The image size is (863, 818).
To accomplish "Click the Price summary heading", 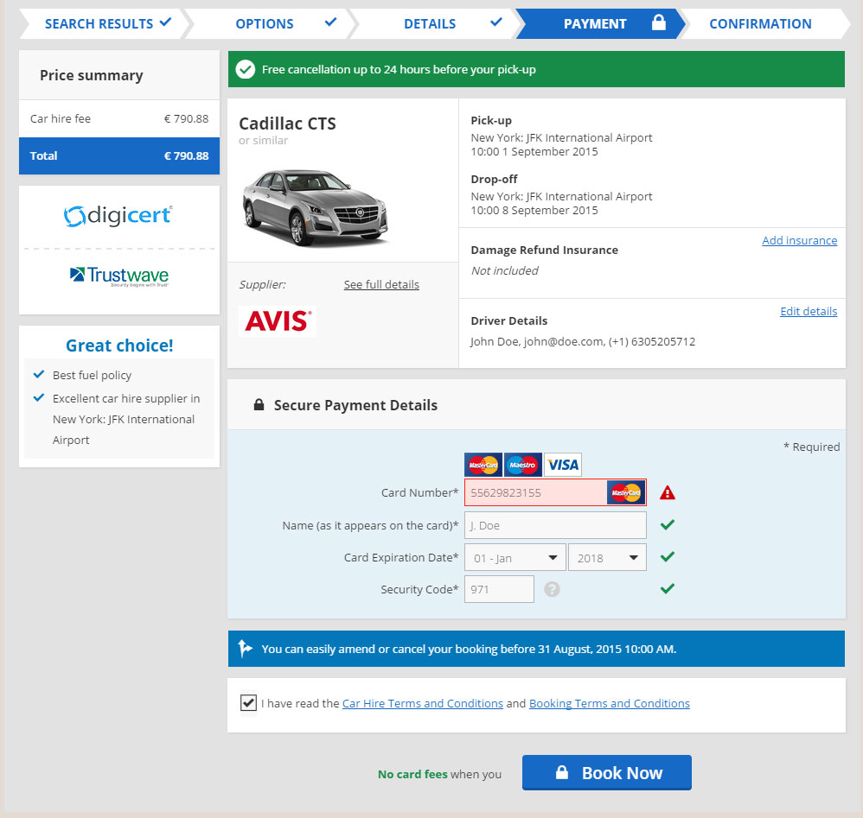I will [92, 75].
